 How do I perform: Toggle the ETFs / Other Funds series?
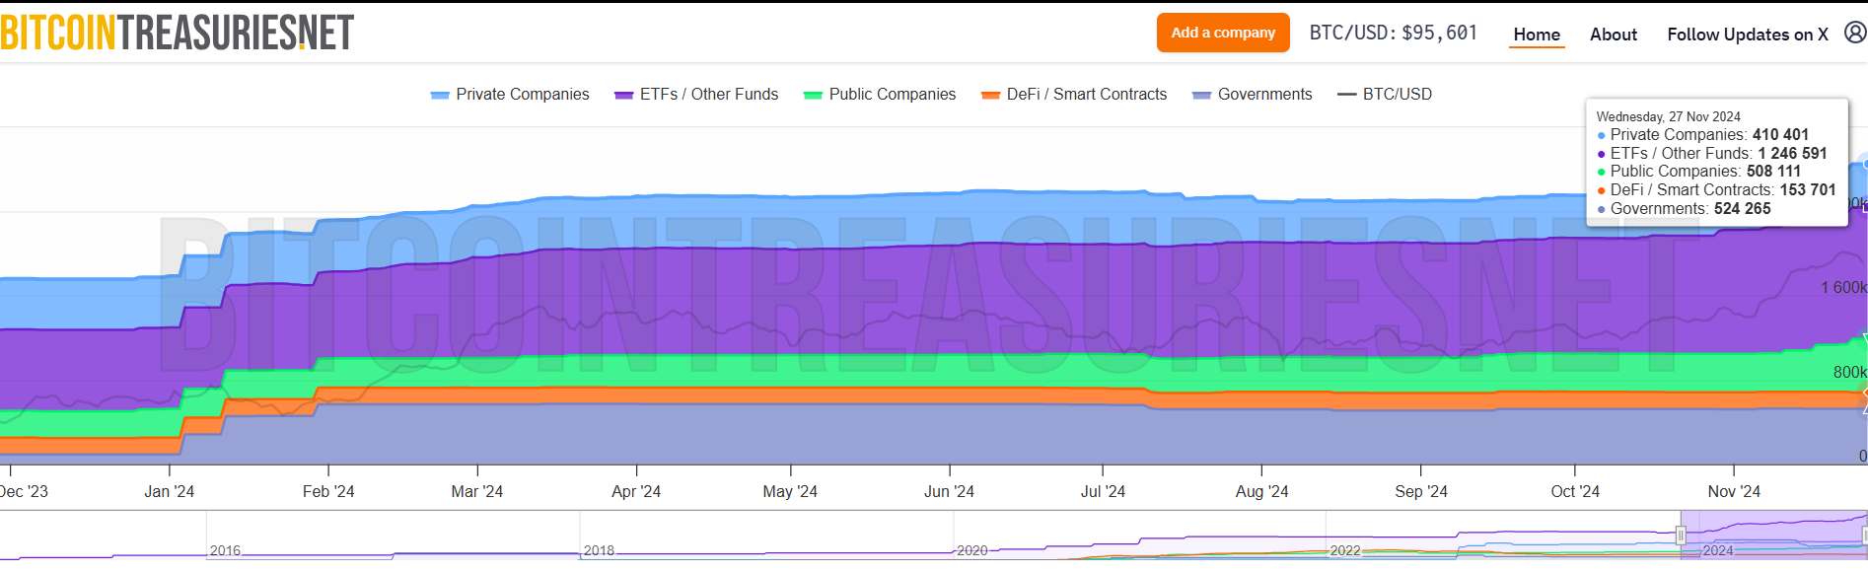(x=708, y=95)
